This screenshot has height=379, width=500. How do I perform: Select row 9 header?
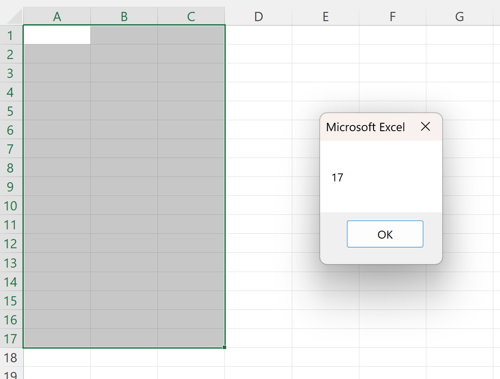click(11, 187)
